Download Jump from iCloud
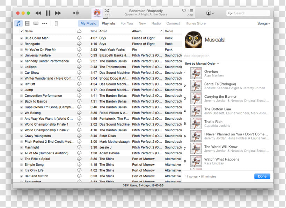This screenshot has width=286, height=208. pyautogui.click(x=79, y=90)
